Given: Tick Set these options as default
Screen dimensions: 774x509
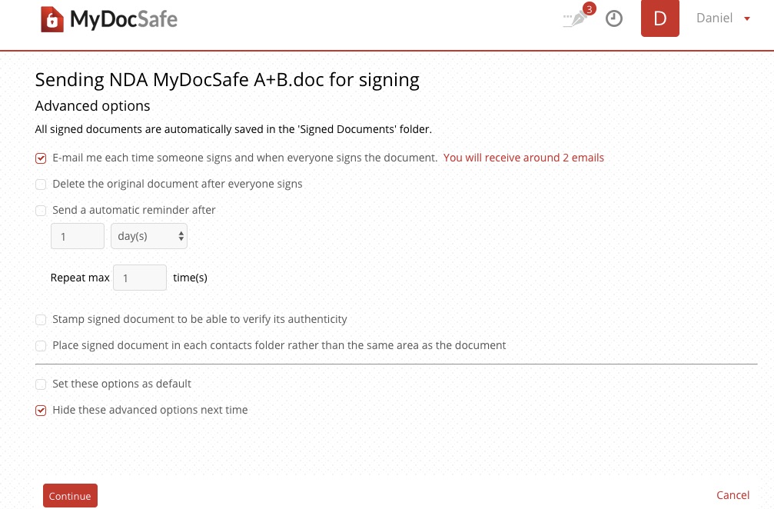Looking at the screenshot, I should [41, 384].
